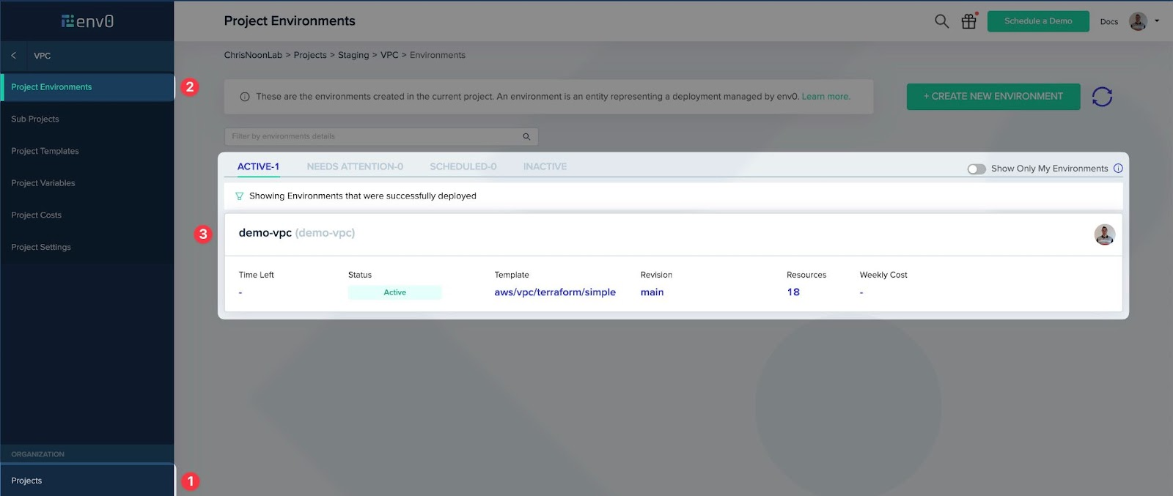
Task: Click the refresh environments icon
Action: click(x=1101, y=97)
